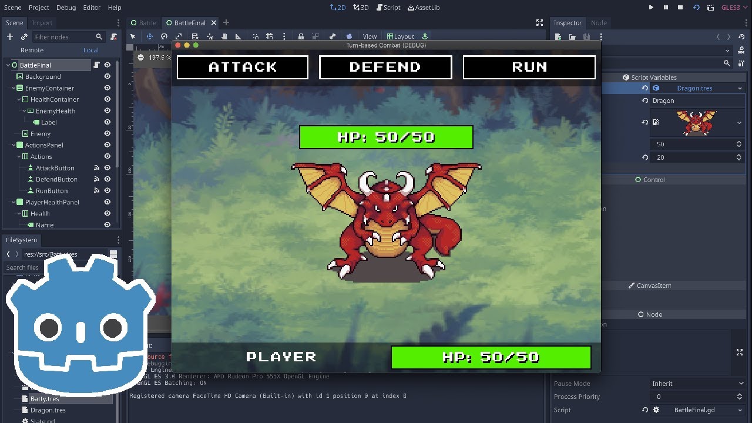The width and height of the screenshot is (752, 423).
Task: Add a new node with the plus icon
Action: point(9,36)
